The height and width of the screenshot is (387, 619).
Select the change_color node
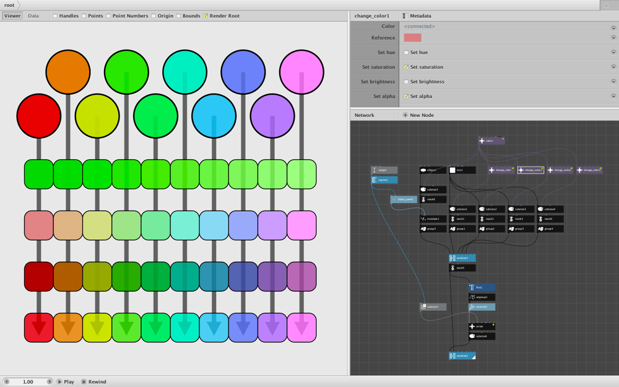(x=501, y=170)
